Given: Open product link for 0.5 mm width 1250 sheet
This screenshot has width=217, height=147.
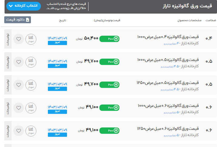Looking at the screenshot, I should pos(168,82).
